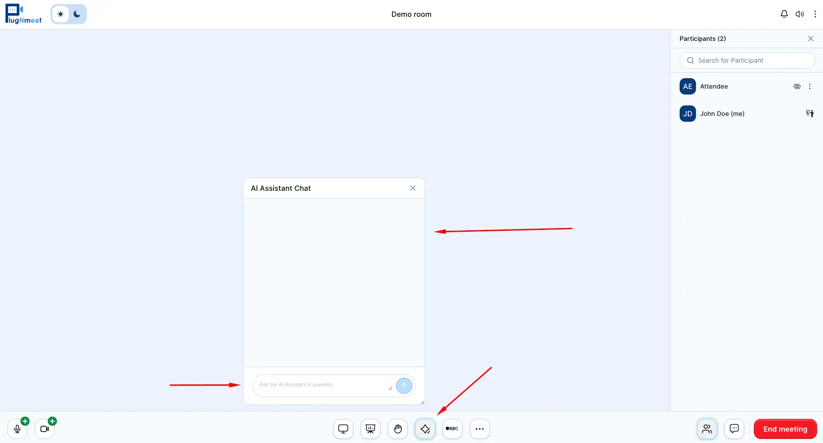This screenshot has height=443, width=823.
Task: Turn on the webcam
Action: tap(44, 428)
